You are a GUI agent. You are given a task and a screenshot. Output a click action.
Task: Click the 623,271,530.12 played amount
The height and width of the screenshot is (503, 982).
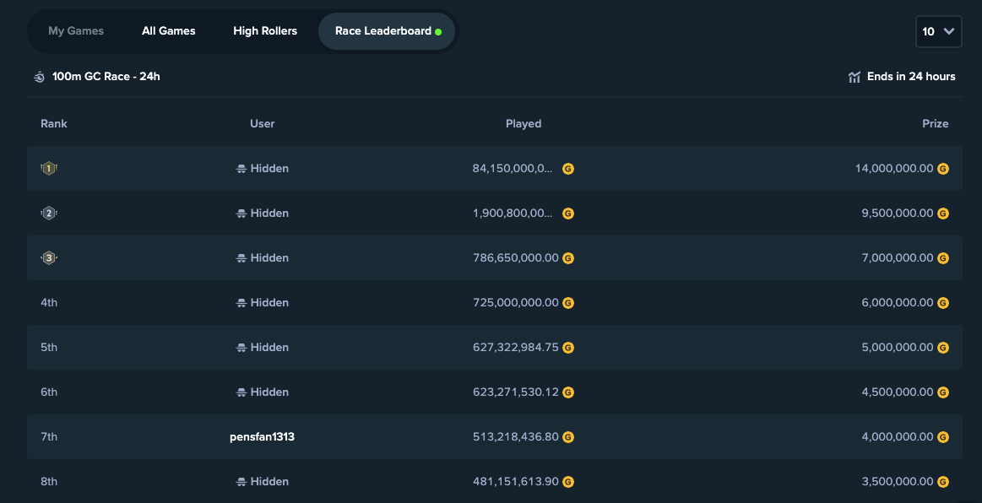(515, 392)
